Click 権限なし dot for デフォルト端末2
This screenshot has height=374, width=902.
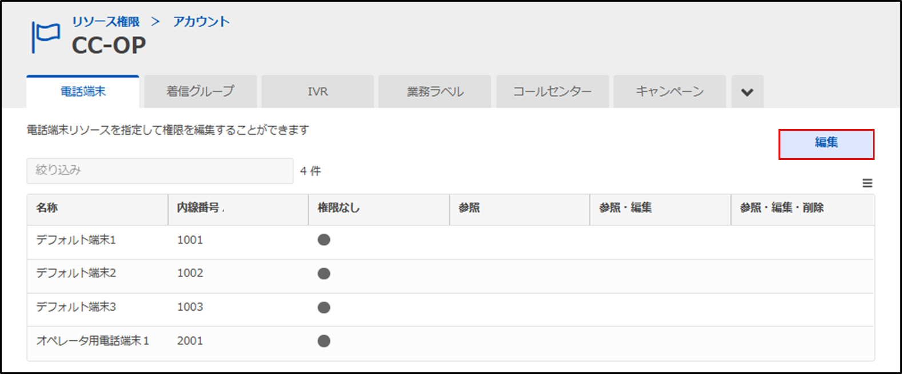pos(324,274)
